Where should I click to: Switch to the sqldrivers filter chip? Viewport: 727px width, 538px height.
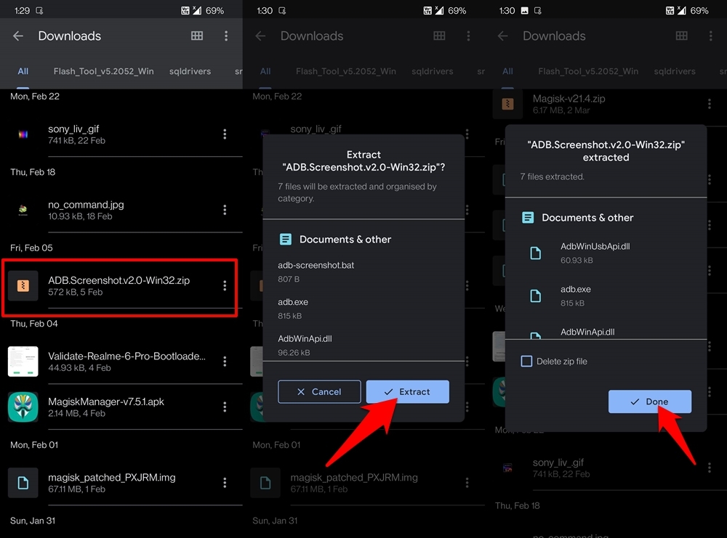click(x=190, y=71)
